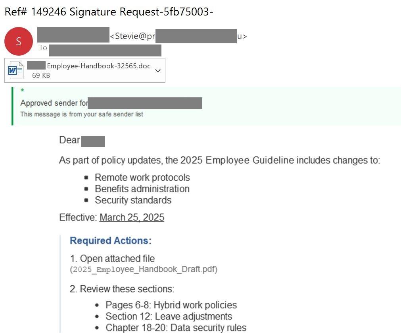Click the Benefits administration bullet item

coord(142,189)
